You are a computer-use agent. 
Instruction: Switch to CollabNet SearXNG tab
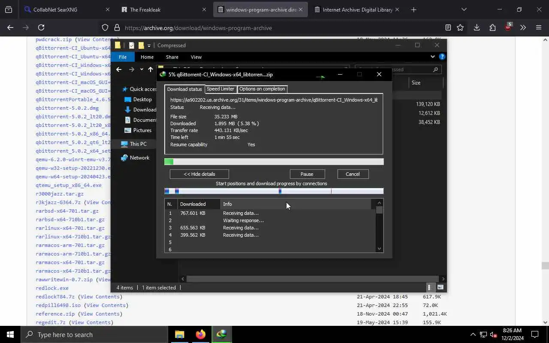pyautogui.click(x=67, y=9)
